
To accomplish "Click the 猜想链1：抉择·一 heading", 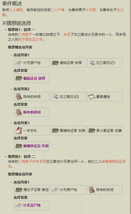I will coord(21,30).
